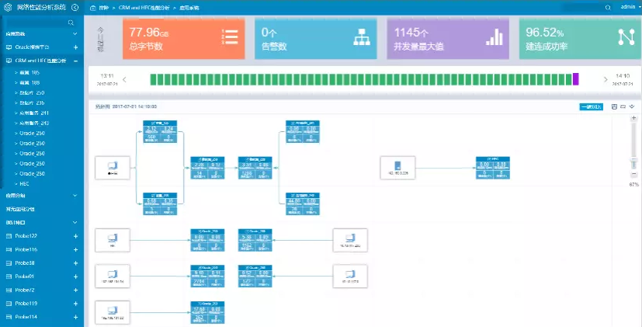This screenshot has height=327, width=642.
Task: Click the list icon on the orange total bytes card
Action: pos(231,37)
